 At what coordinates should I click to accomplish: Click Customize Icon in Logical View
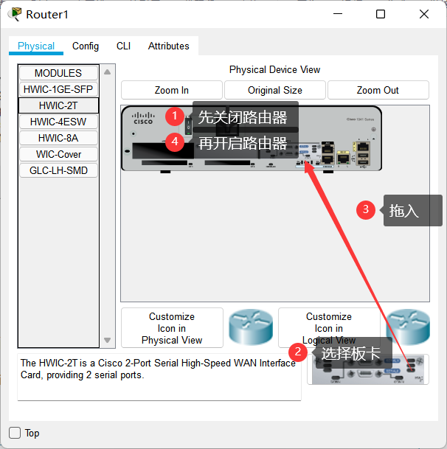click(x=329, y=328)
